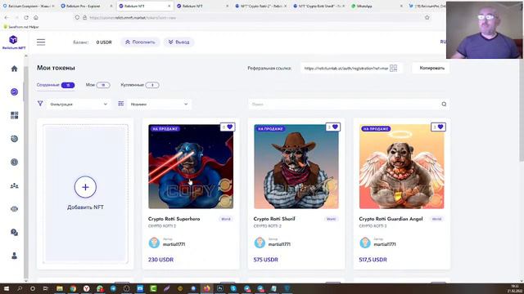Open the Новинки sort dropdown
Image resolution: width=524 pixels, height=294 pixels.
pyautogui.click(x=159, y=104)
